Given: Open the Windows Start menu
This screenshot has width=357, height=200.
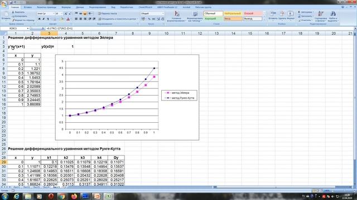Looking at the screenshot, I should pos(5,196).
